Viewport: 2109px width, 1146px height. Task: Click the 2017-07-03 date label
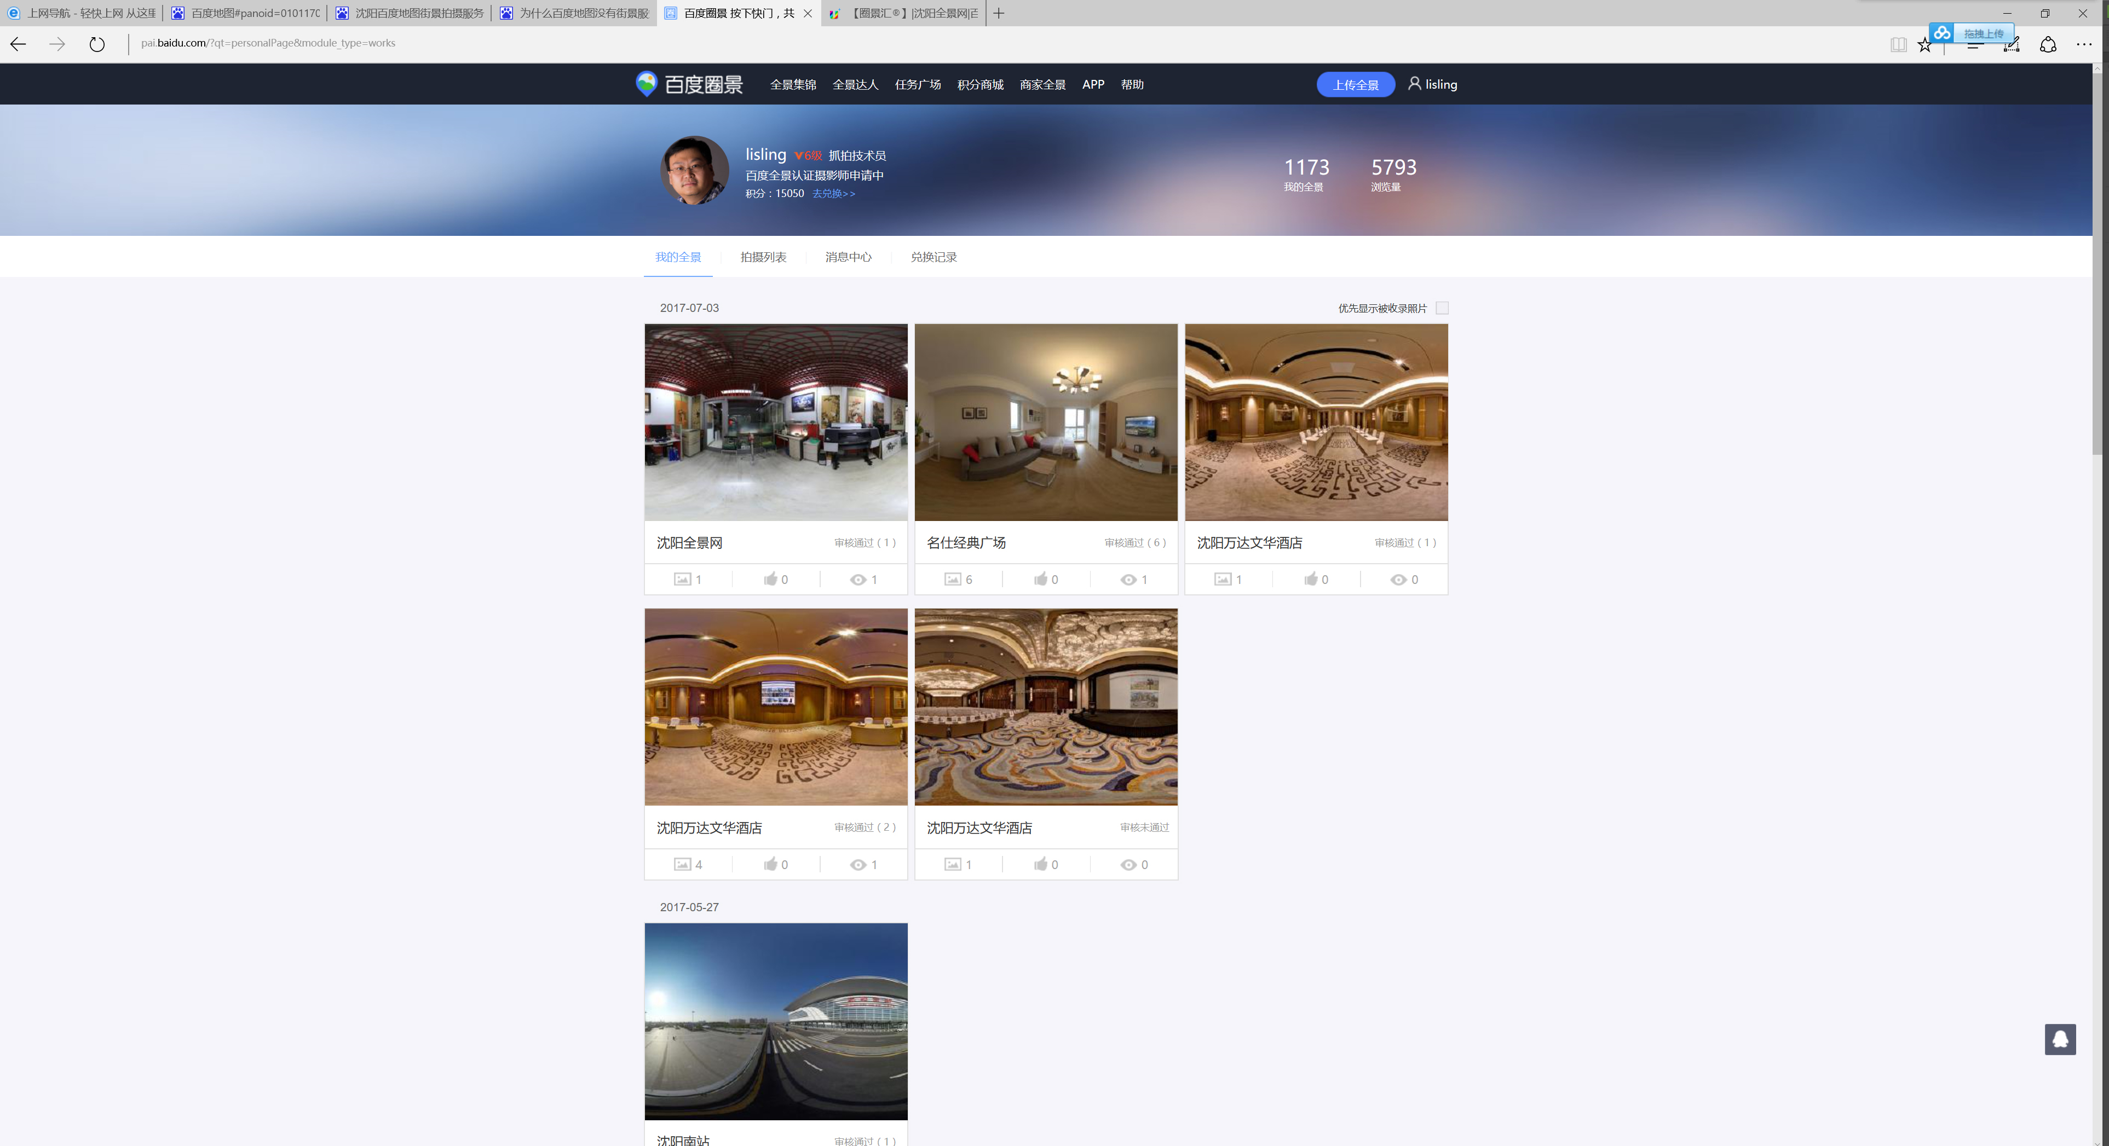click(689, 308)
